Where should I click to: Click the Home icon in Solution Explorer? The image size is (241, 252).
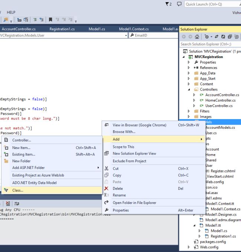[x=197, y=37]
